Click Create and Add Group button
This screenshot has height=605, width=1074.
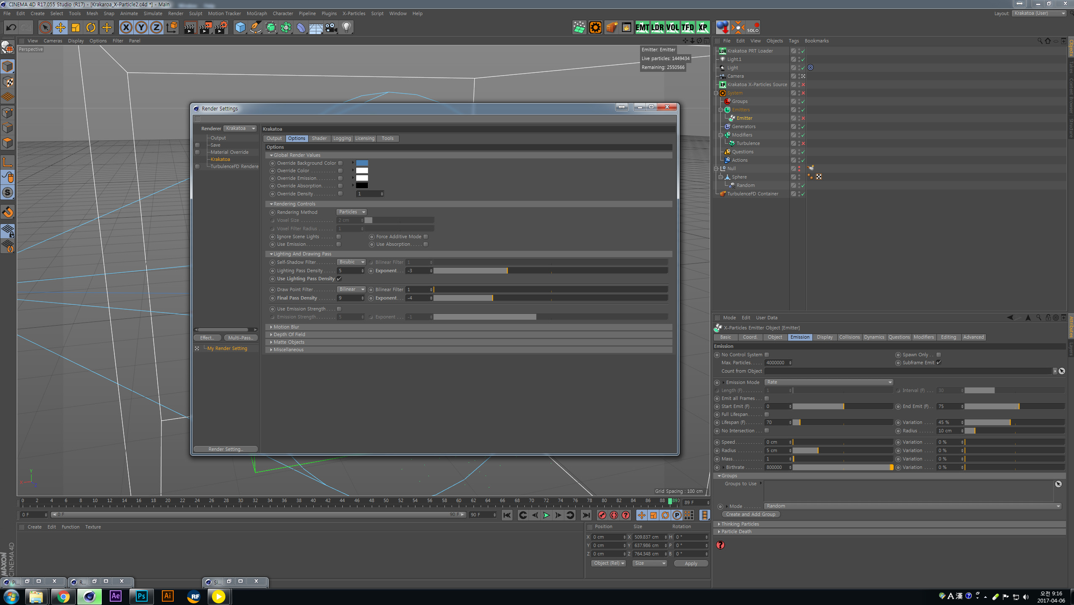tap(751, 514)
